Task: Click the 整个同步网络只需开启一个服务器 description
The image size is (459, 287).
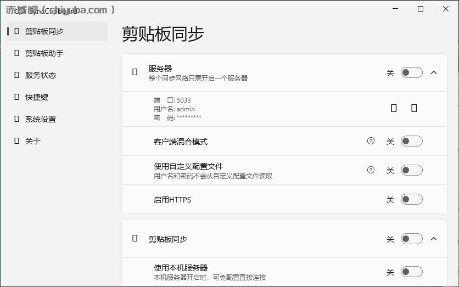Action: coord(198,78)
